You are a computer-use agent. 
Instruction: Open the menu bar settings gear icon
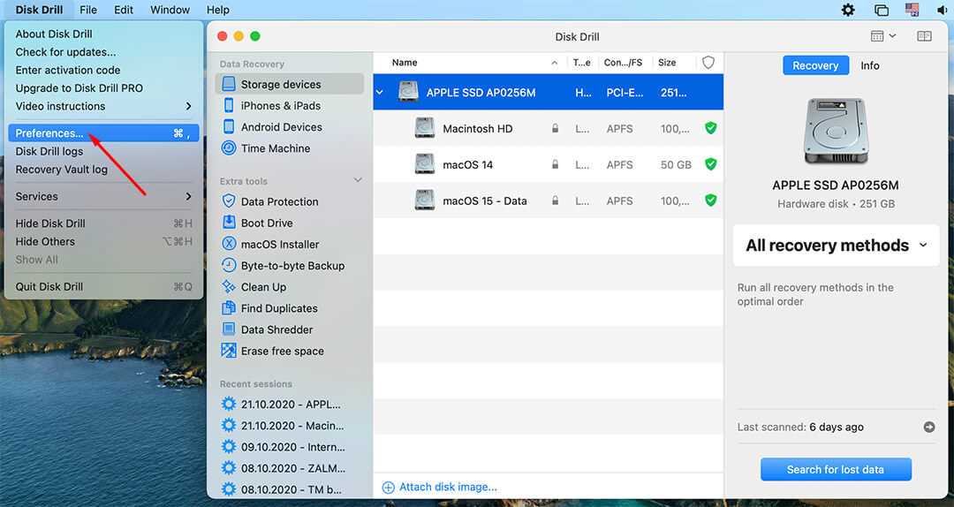tap(847, 10)
